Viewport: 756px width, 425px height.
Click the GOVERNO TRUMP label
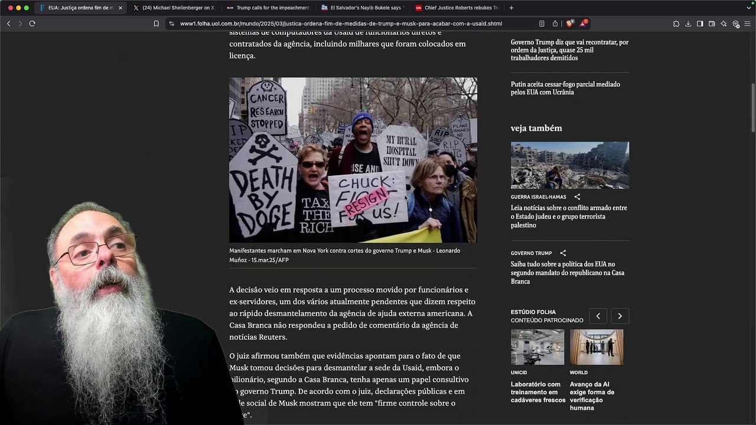click(x=531, y=253)
